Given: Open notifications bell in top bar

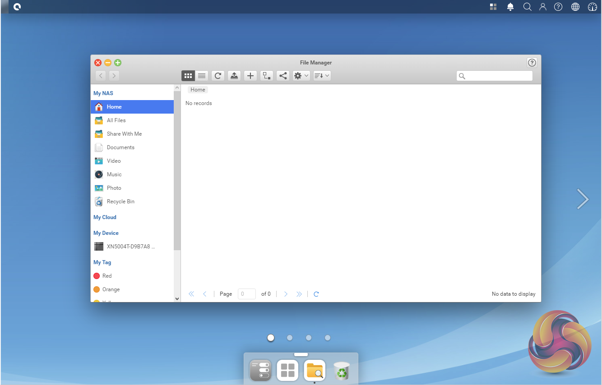Looking at the screenshot, I should 510,7.
